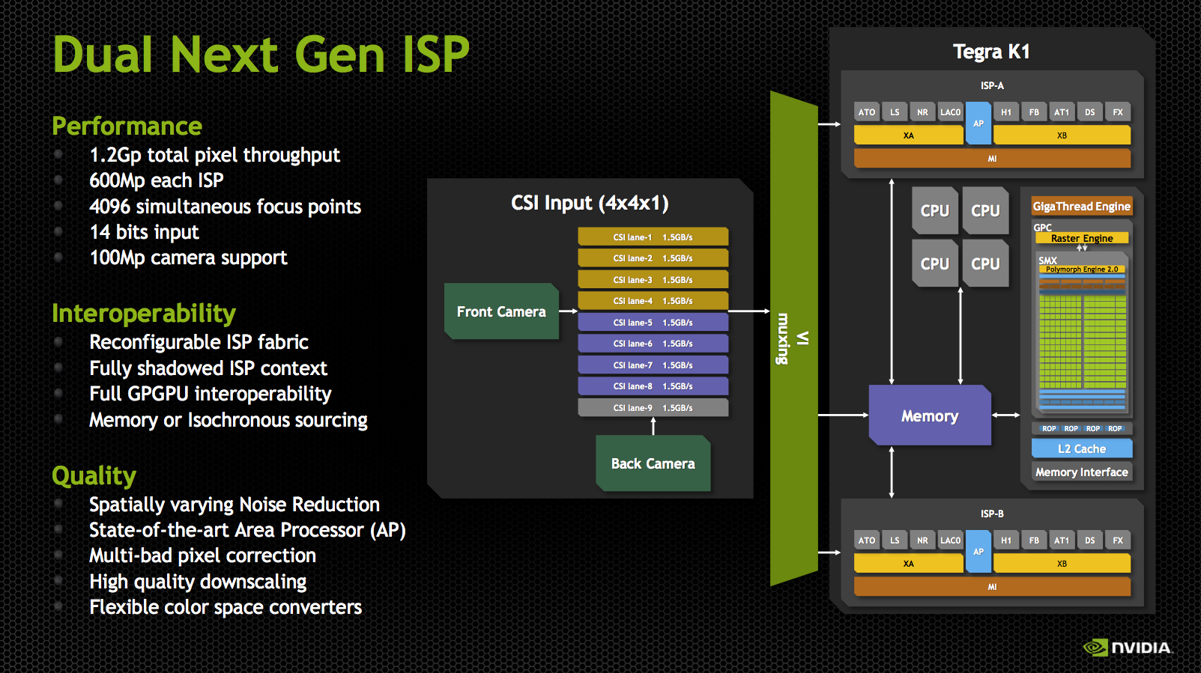Click the blue L2 Cache block

[x=1082, y=448]
